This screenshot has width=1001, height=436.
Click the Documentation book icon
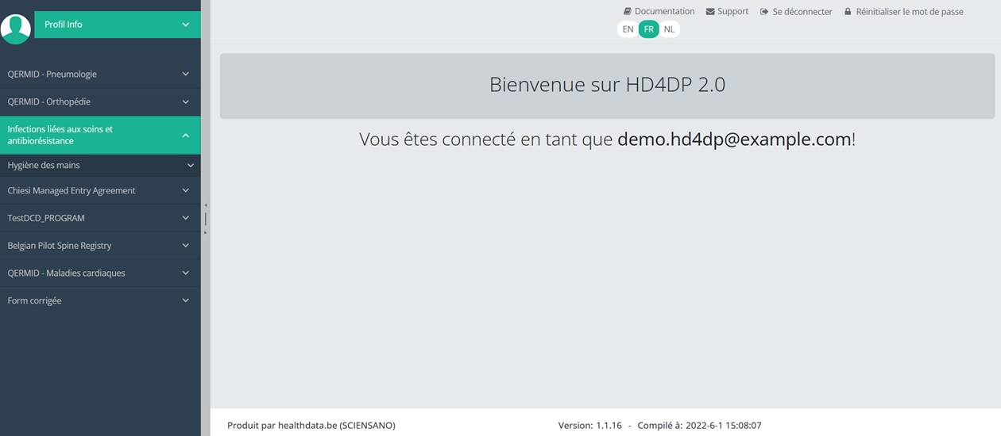click(628, 12)
